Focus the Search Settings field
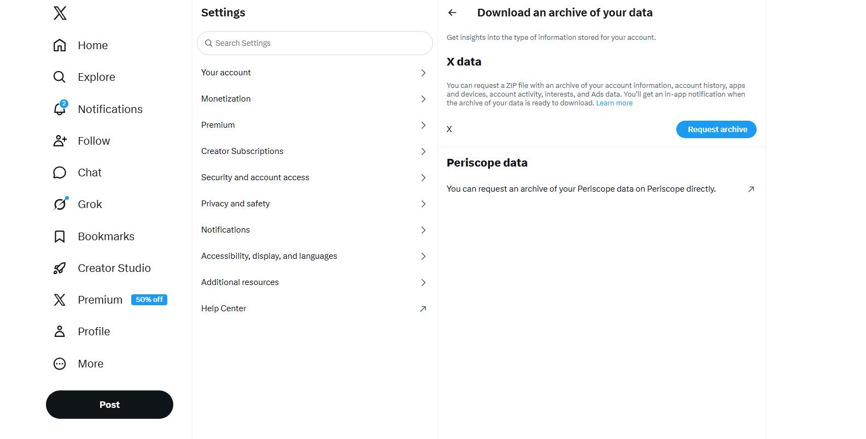This screenshot has height=439, width=866. 315,43
